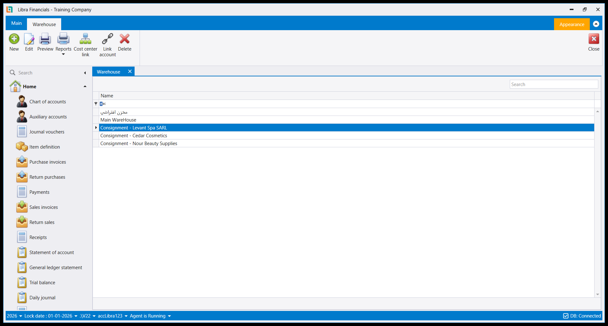The image size is (608, 326).
Task: Open Auxiliary accounts in the sidebar
Action: pyautogui.click(x=48, y=117)
